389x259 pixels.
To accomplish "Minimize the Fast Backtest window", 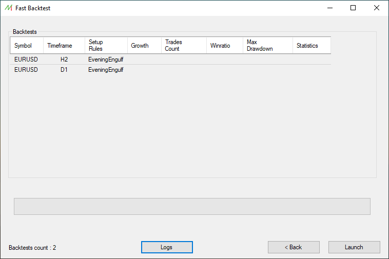I will point(330,8).
